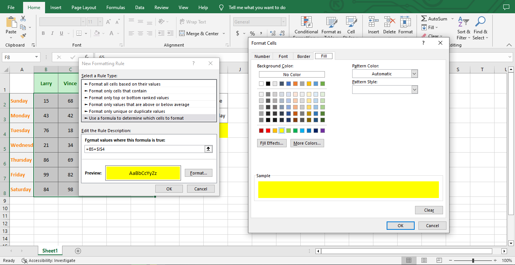Click the Fill Effects button

(x=272, y=143)
